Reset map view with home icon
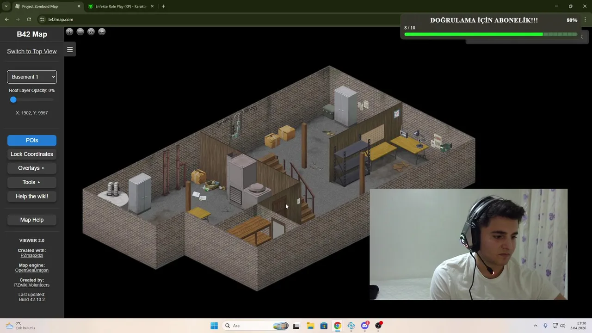 [91, 31]
